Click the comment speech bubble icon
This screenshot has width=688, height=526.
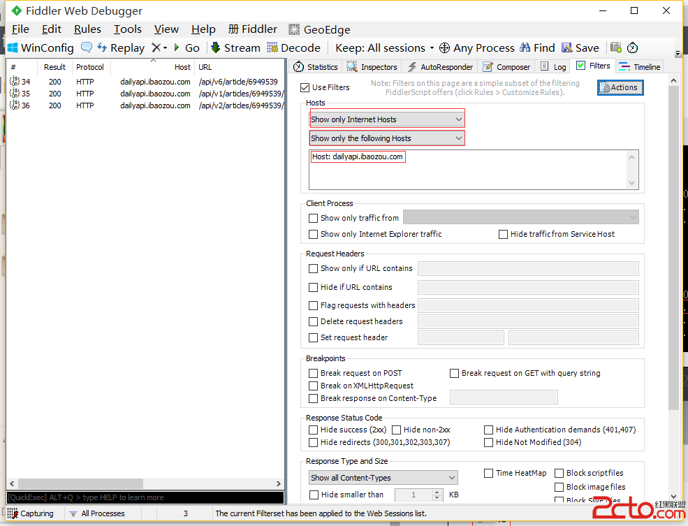pos(87,48)
